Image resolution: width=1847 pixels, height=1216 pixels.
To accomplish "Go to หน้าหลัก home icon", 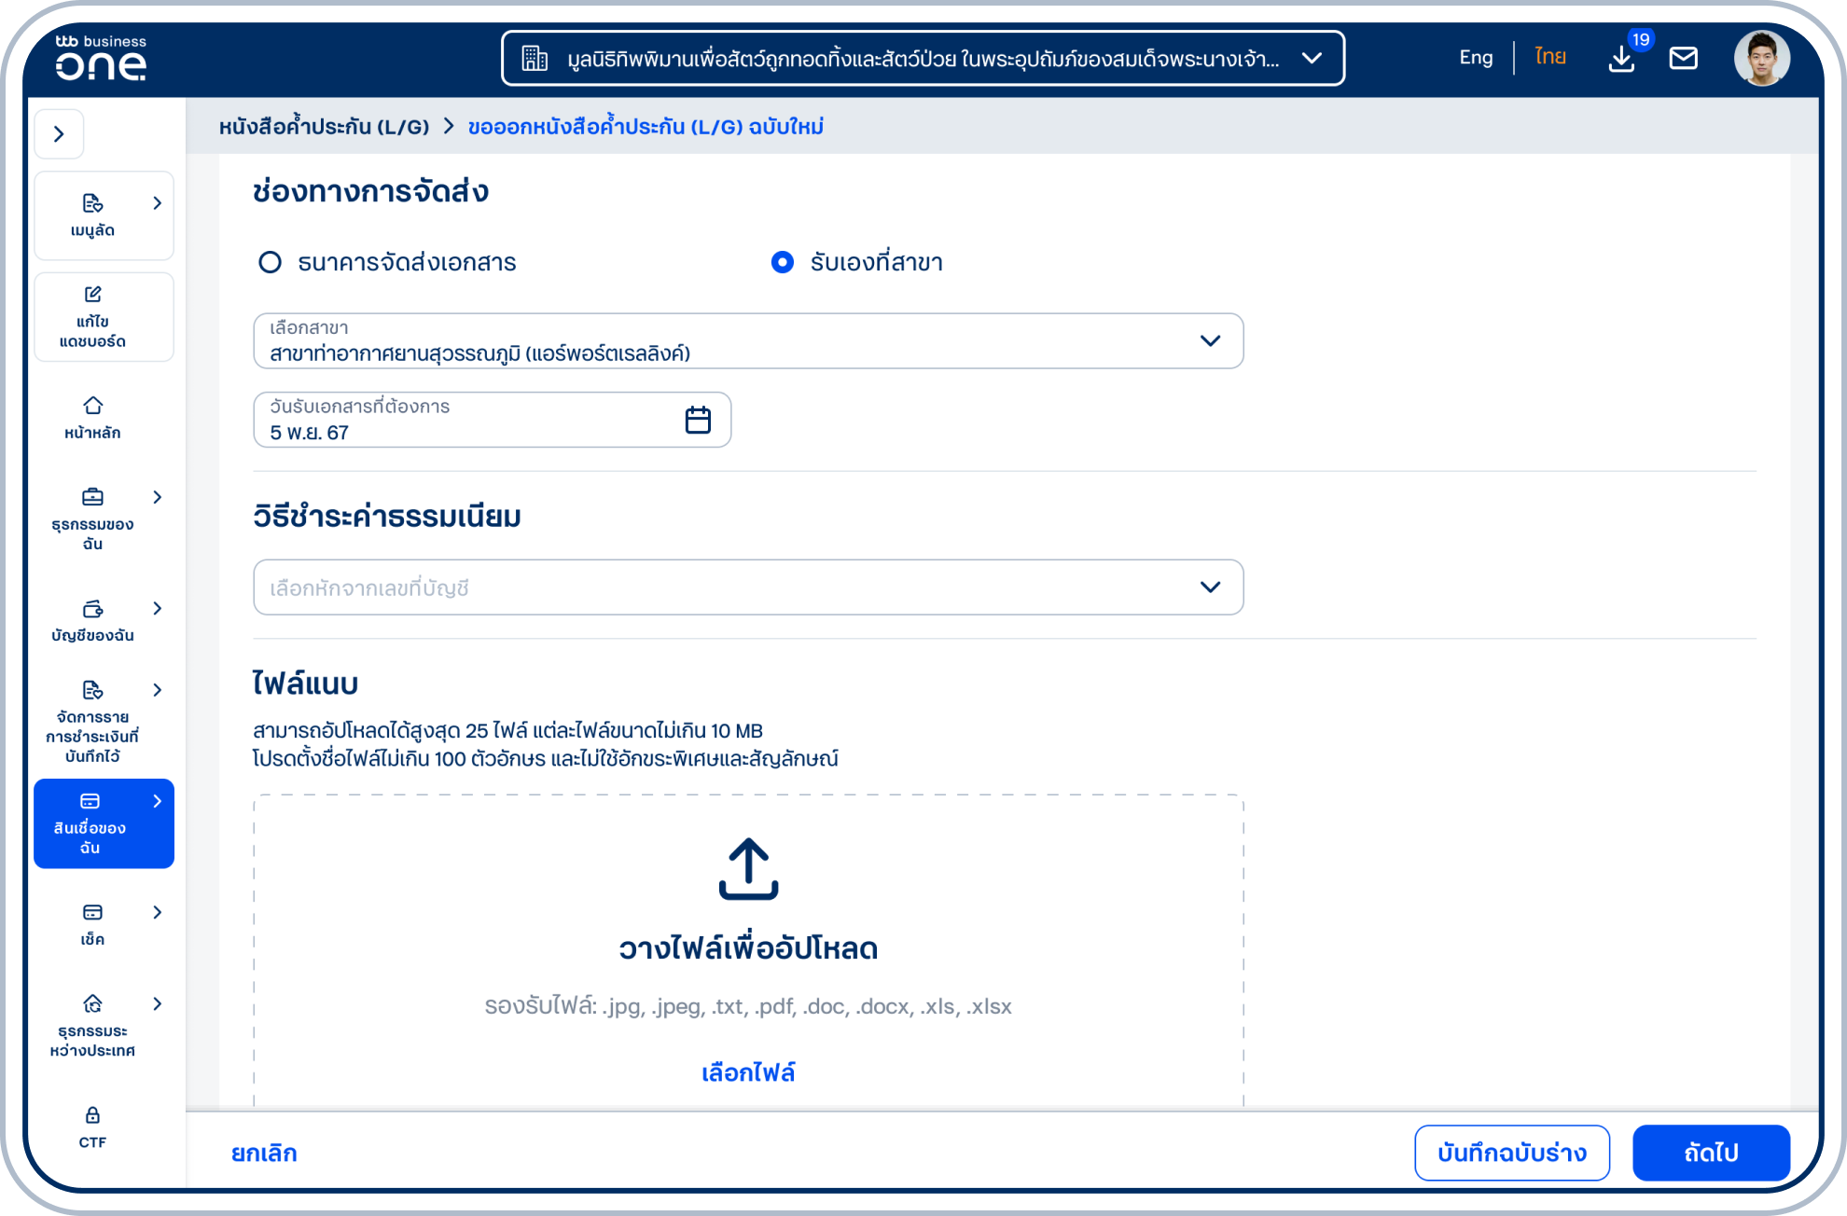I will 92,406.
